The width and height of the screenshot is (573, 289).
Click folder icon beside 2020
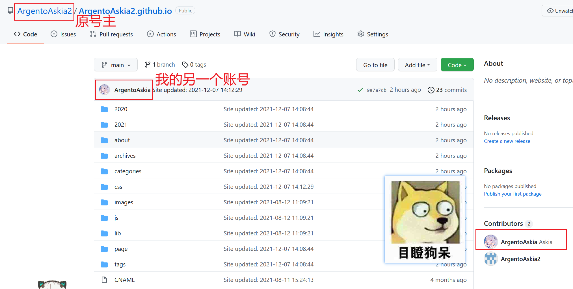pyautogui.click(x=104, y=109)
